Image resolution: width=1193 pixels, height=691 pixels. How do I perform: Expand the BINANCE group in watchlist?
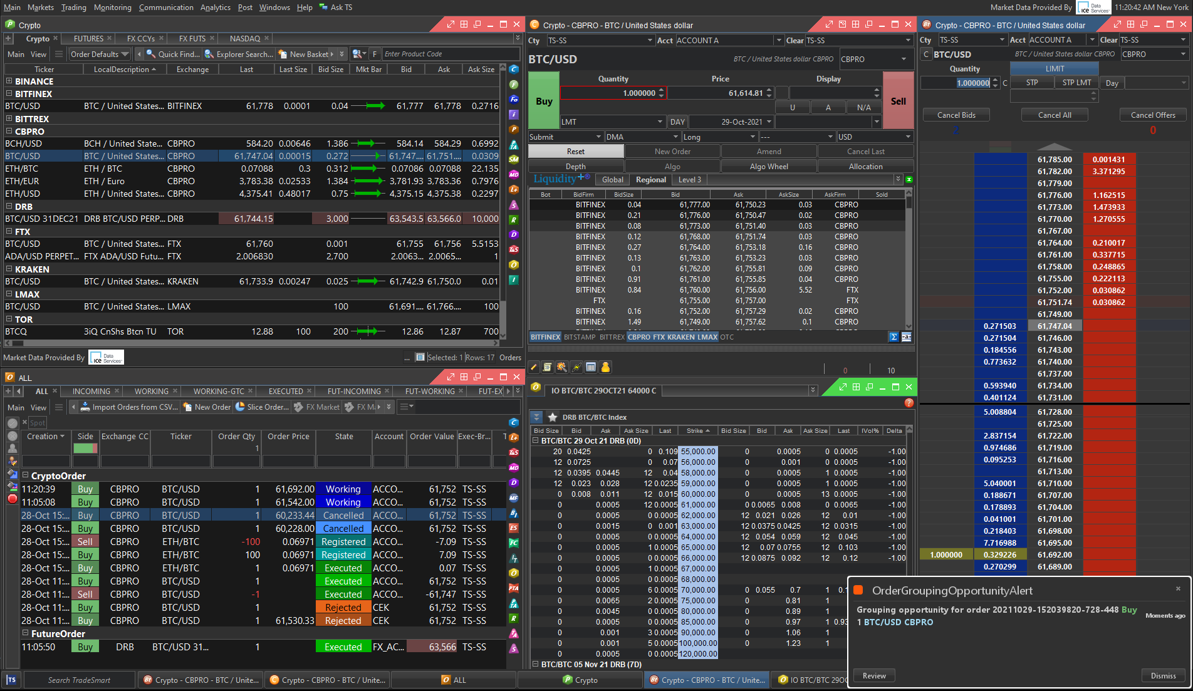(9, 81)
